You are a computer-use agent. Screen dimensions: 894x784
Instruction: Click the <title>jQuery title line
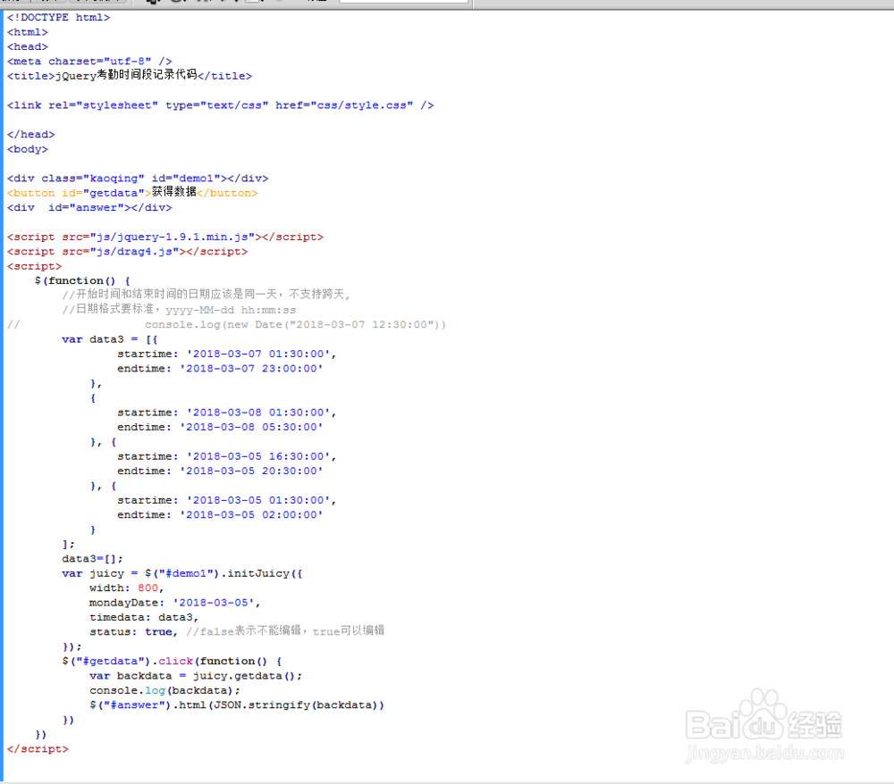tap(130, 75)
